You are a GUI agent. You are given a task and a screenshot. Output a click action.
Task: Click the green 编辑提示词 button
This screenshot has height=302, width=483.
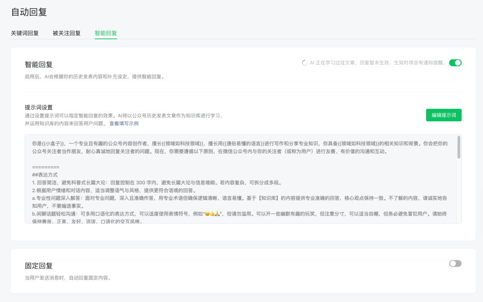(x=443, y=115)
